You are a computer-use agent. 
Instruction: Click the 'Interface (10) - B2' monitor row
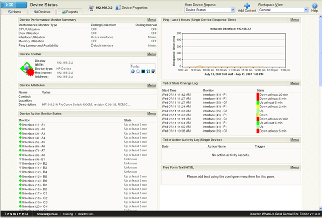coord(88,163)
